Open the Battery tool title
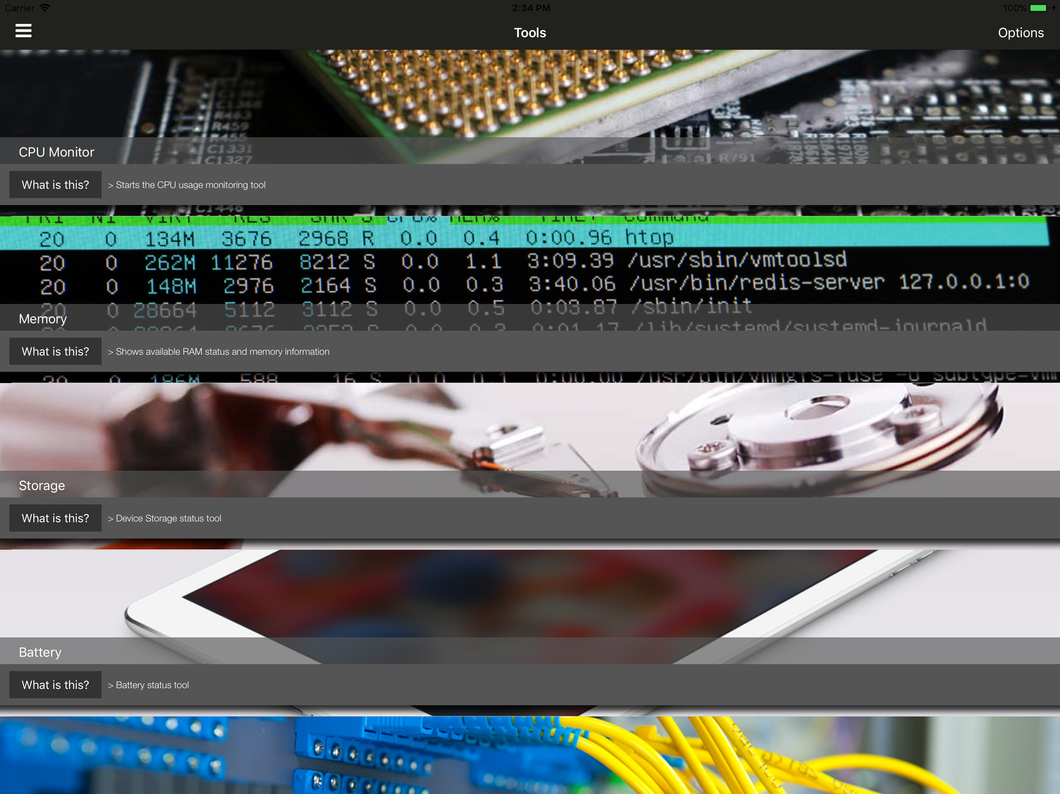1060x794 pixels. pos(40,652)
